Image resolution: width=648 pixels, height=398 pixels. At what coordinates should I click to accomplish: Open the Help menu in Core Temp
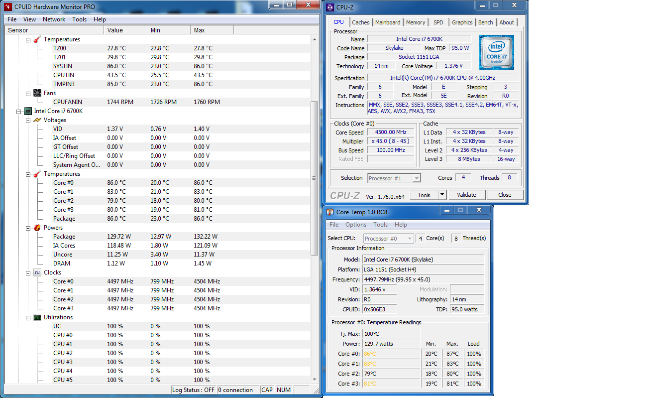click(x=401, y=225)
